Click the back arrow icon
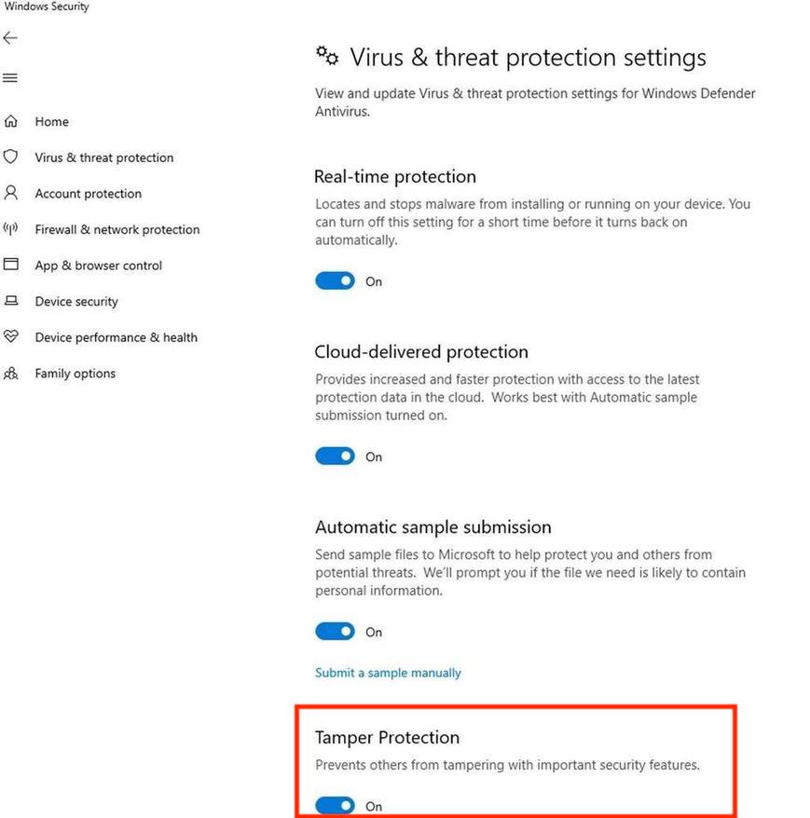Viewport: 810px width, 818px height. 10,38
